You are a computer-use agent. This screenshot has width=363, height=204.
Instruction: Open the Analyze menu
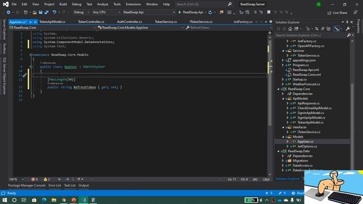(x=103, y=4)
